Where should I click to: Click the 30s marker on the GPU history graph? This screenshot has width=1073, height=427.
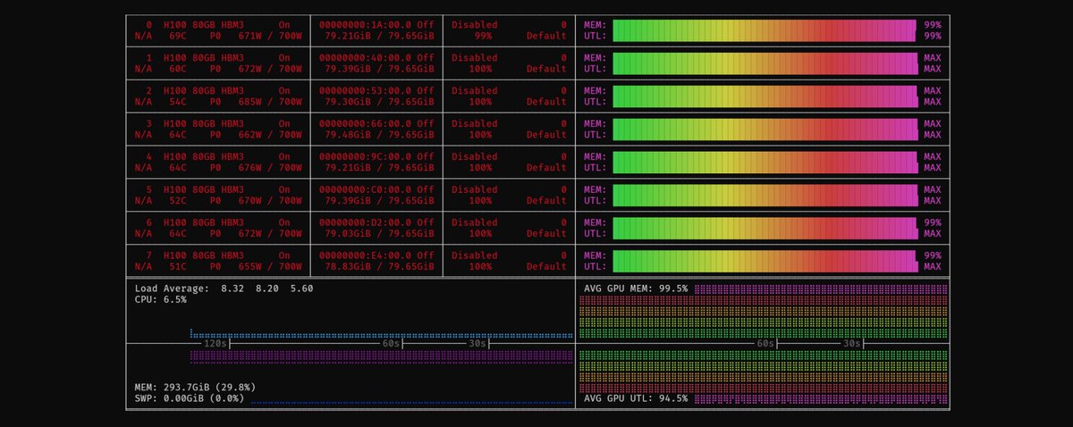852,343
